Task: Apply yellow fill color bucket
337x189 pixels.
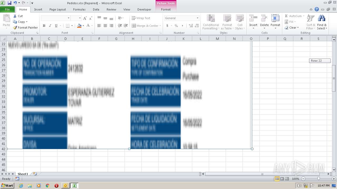Action: point(79,26)
